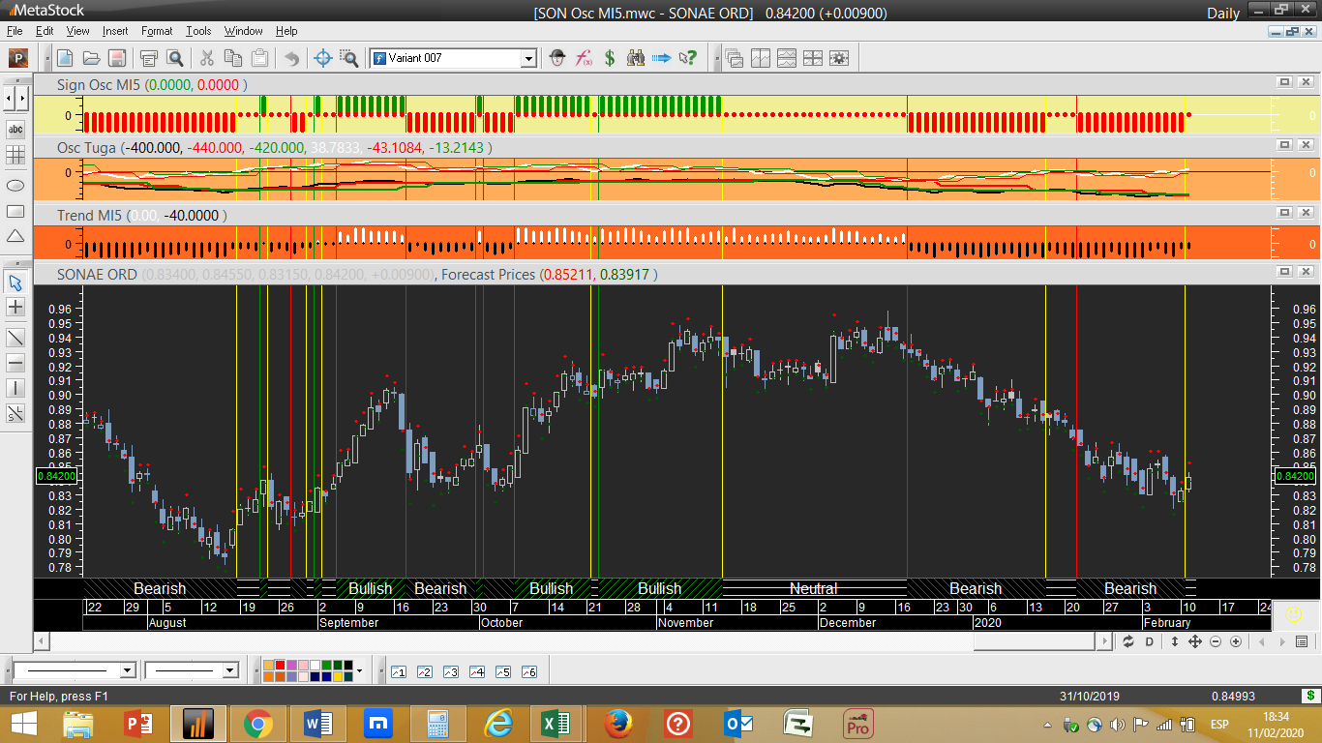Click the Daily periodicity label in title bar

coord(1222,13)
